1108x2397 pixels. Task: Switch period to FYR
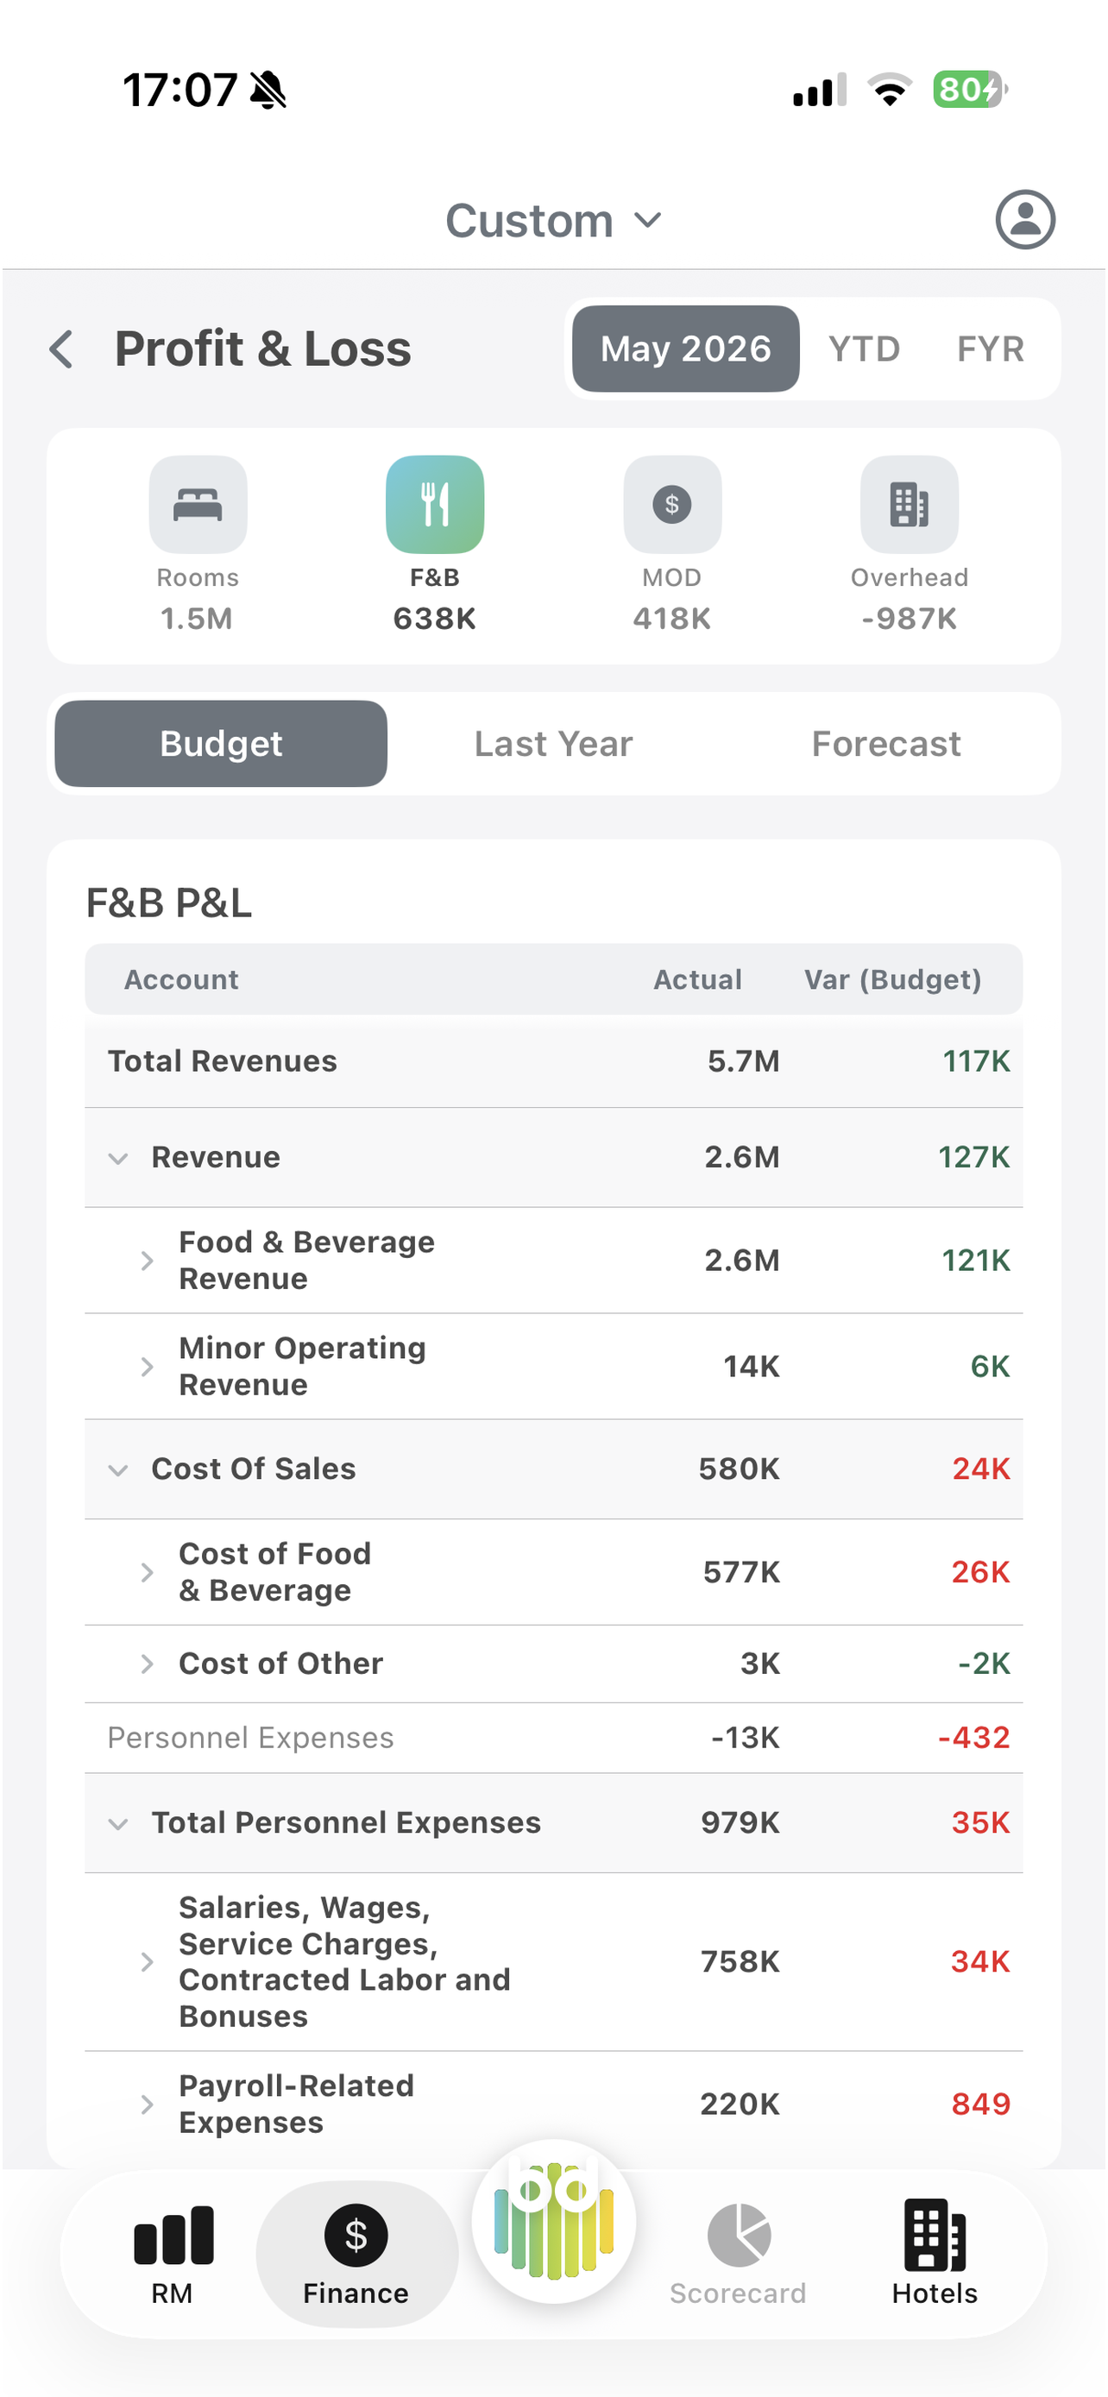point(990,349)
